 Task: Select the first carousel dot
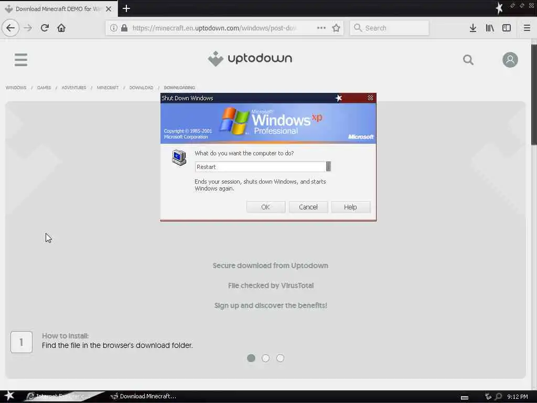point(251,358)
